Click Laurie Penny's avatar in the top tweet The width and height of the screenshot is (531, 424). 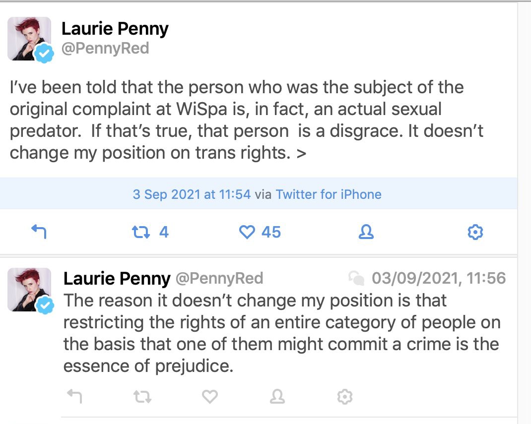tap(29, 39)
